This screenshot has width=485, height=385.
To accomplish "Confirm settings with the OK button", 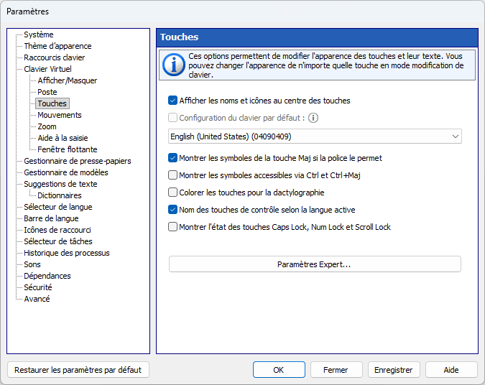I will coord(279,370).
